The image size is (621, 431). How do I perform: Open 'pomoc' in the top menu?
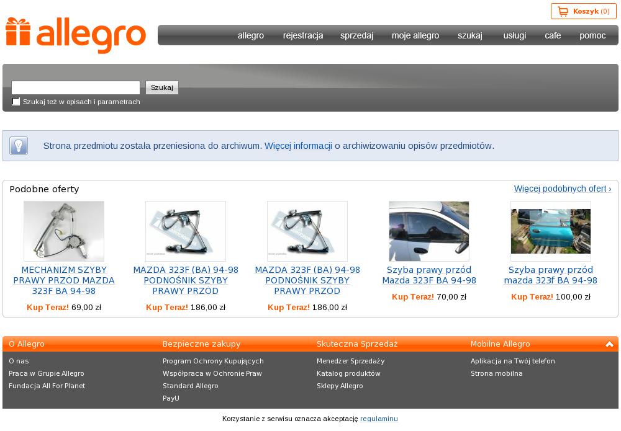click(x=592, y=35)
